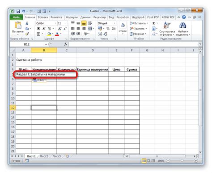Open the Стили styles dropdown
The image size is (212, 173).
pyautogui.click(x=123, y=29)
